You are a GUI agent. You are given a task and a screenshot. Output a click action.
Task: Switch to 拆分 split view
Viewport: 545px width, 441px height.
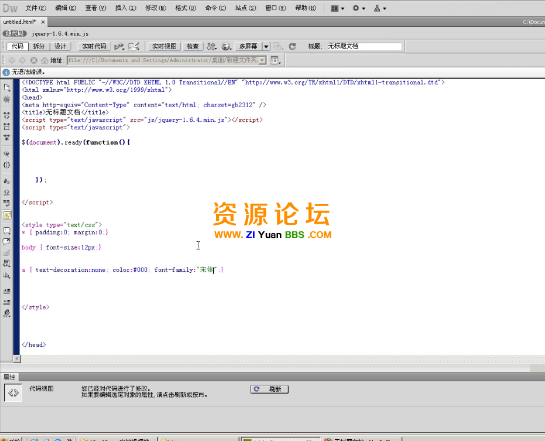[39, 46]
